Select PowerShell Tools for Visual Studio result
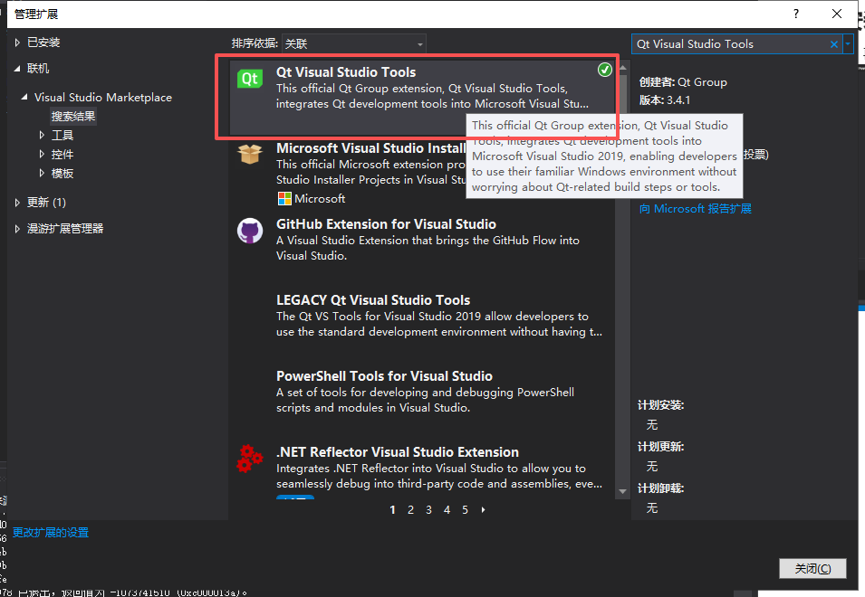Viewport: 865px width, 597px height. (x=385, y=376)
